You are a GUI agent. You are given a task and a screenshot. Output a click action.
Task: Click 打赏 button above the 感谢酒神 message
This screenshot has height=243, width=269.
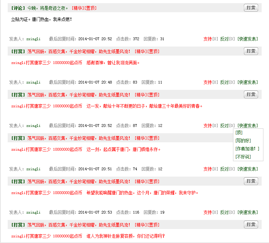[x=251, y=51]
